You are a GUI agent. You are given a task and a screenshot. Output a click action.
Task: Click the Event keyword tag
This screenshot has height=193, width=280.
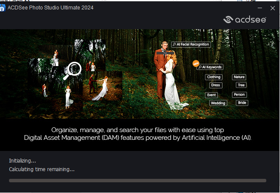click(x=211, y=95)
